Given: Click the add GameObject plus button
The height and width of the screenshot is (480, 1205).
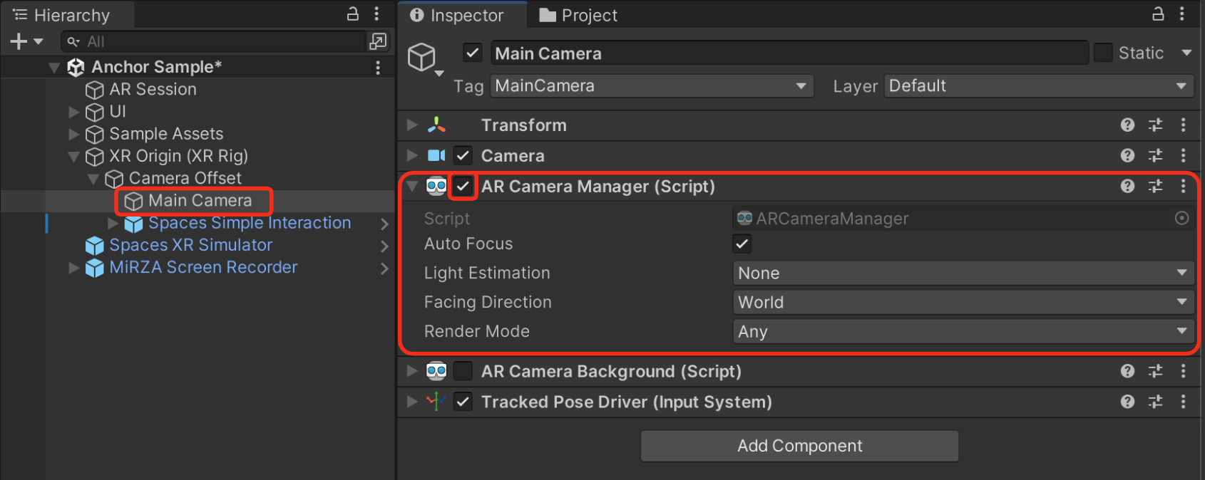Looking at the screenshot, I should [x=19, y=41].
